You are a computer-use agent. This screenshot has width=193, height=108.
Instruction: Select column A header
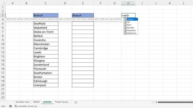point(13,3)
